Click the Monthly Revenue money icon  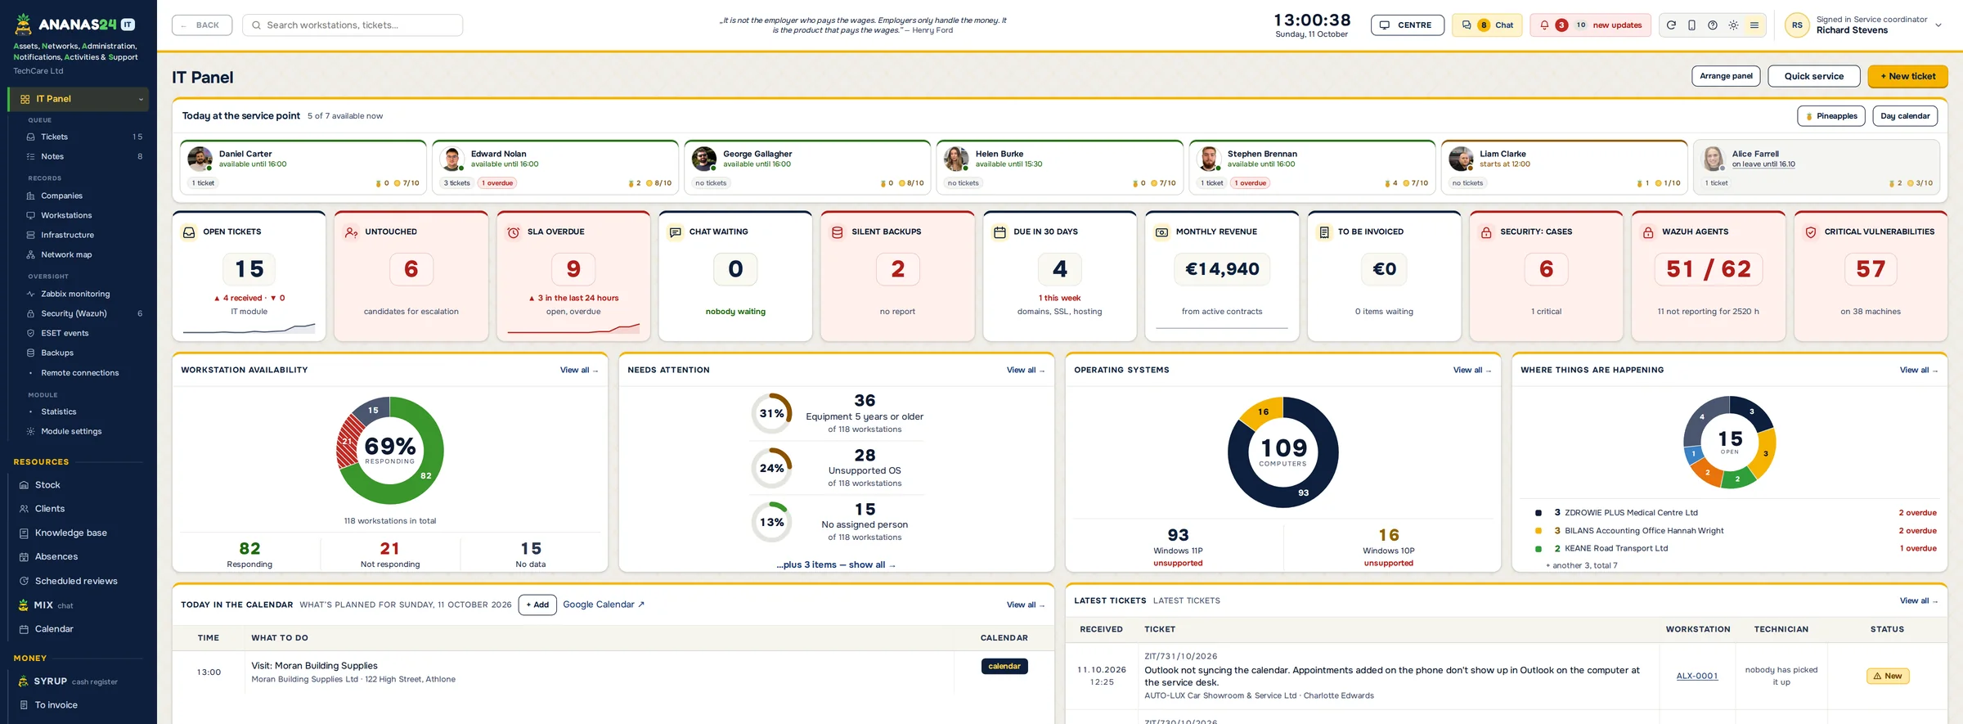pyautogui.click(x=1161, y=232)
